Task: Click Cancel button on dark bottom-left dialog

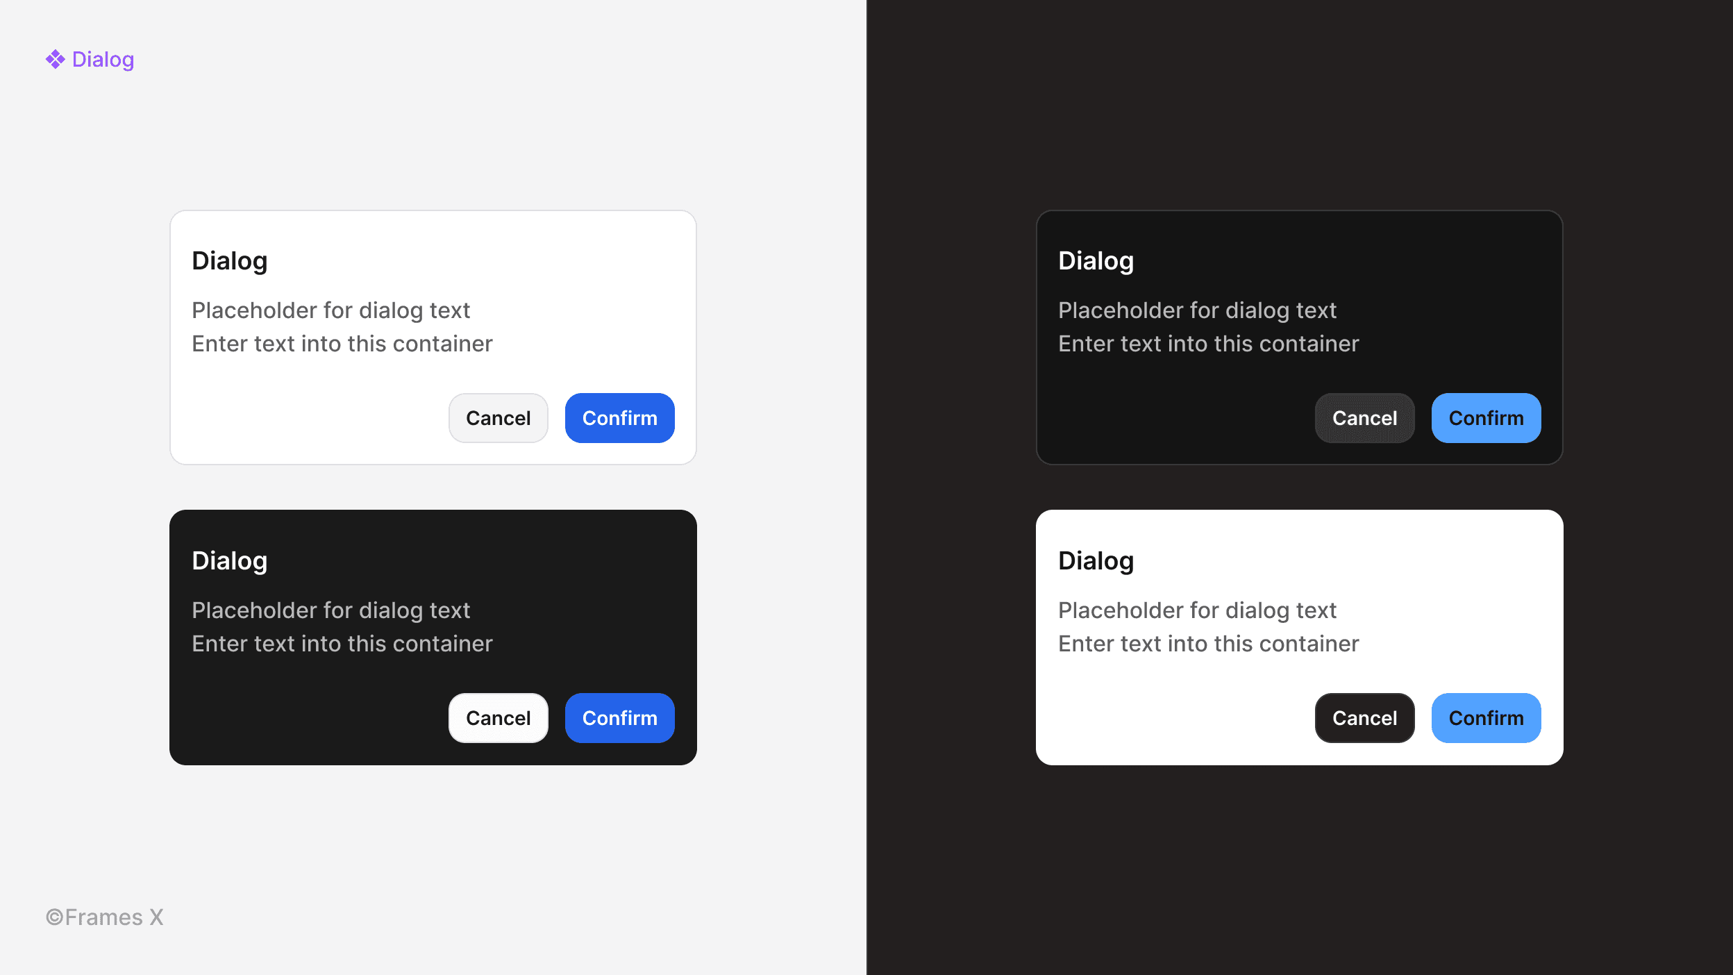Action: pyautogui.click(x=499, y=718)
